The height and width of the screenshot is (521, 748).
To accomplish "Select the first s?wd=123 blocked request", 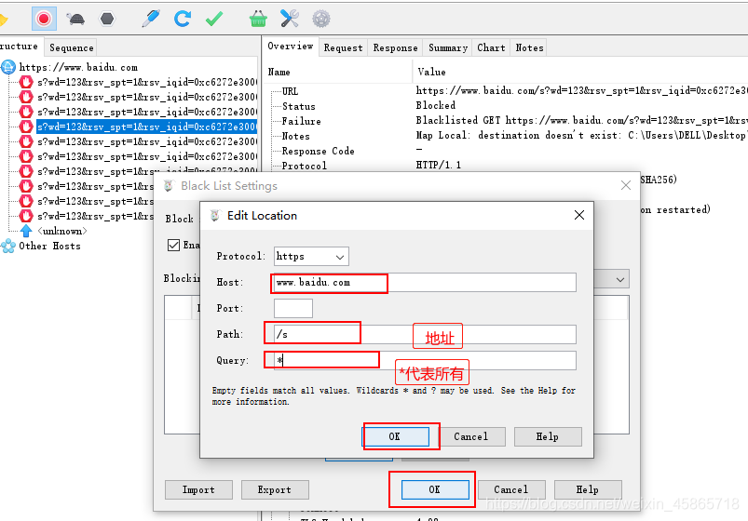I will pyautogui.click(x=147, y=82).
